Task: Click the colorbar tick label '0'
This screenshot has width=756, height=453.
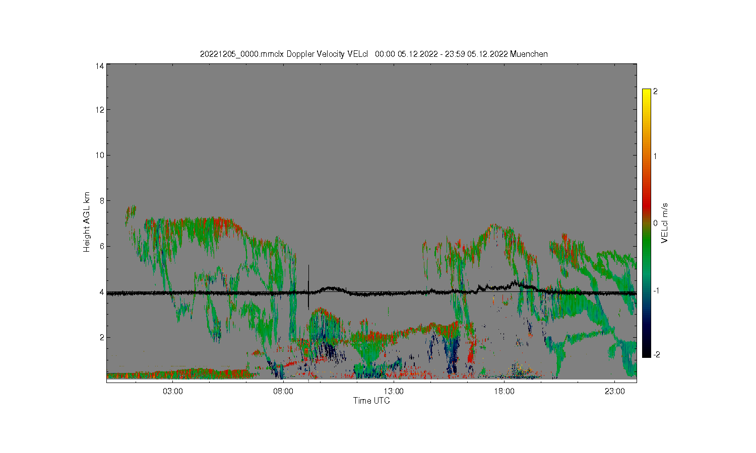Action: (655, 223)
